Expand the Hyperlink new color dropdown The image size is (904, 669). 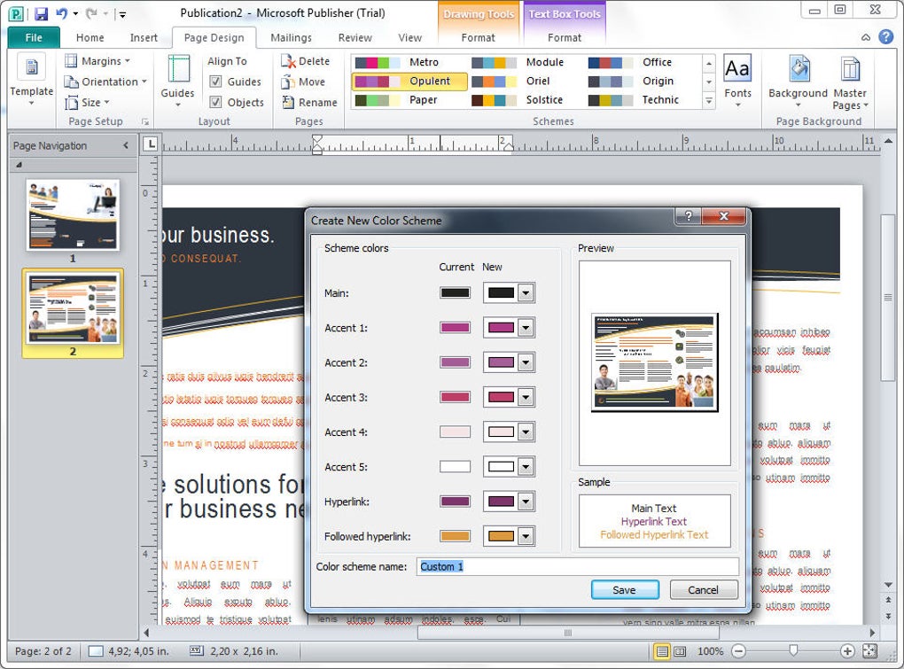click(526, 502)
